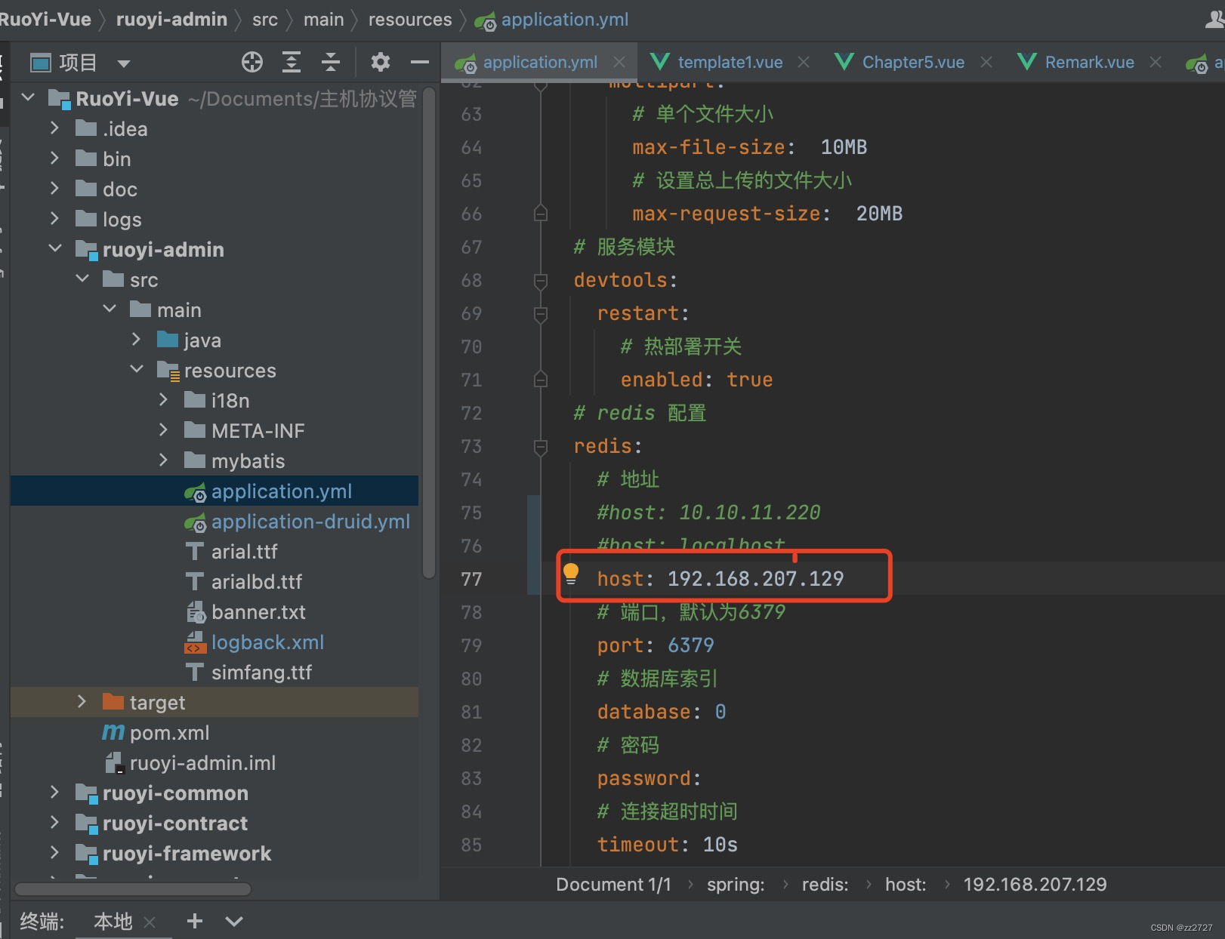
Task: Open the project view dropdown arrow
Action: point(124,63)
